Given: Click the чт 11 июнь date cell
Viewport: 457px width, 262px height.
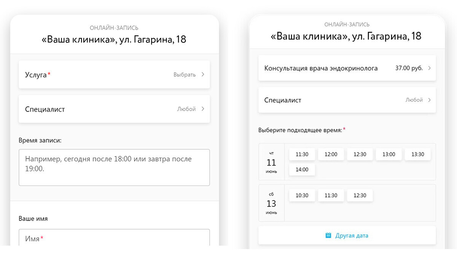Looking at the screenshot, I should (x=271, y=162).
